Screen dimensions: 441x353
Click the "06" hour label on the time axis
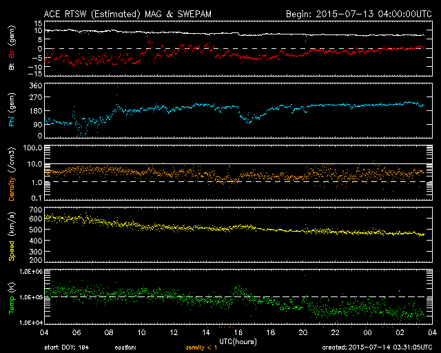[76, 333]
